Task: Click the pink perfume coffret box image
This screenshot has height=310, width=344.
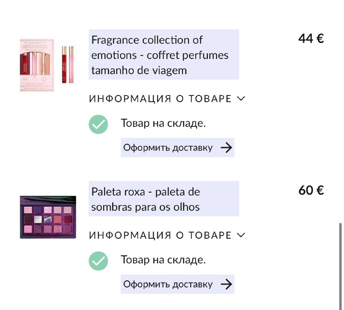Action: pos(37,65)
